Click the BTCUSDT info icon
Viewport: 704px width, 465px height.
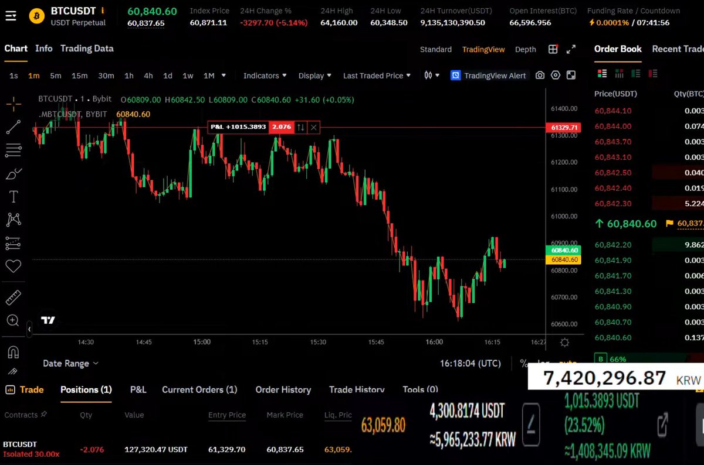coord(103,11)
